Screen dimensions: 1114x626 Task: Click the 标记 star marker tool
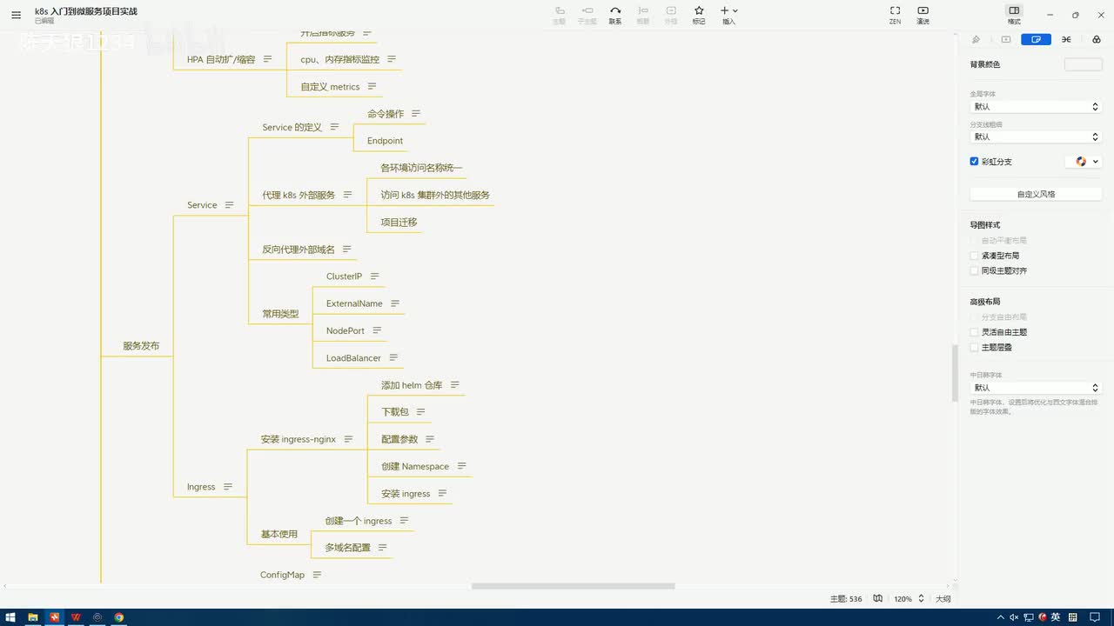(699, 15)
